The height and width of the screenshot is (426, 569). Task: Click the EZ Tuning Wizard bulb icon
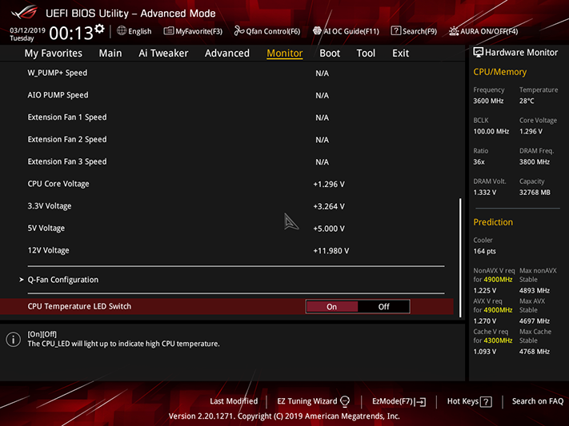tap(345, 401)
